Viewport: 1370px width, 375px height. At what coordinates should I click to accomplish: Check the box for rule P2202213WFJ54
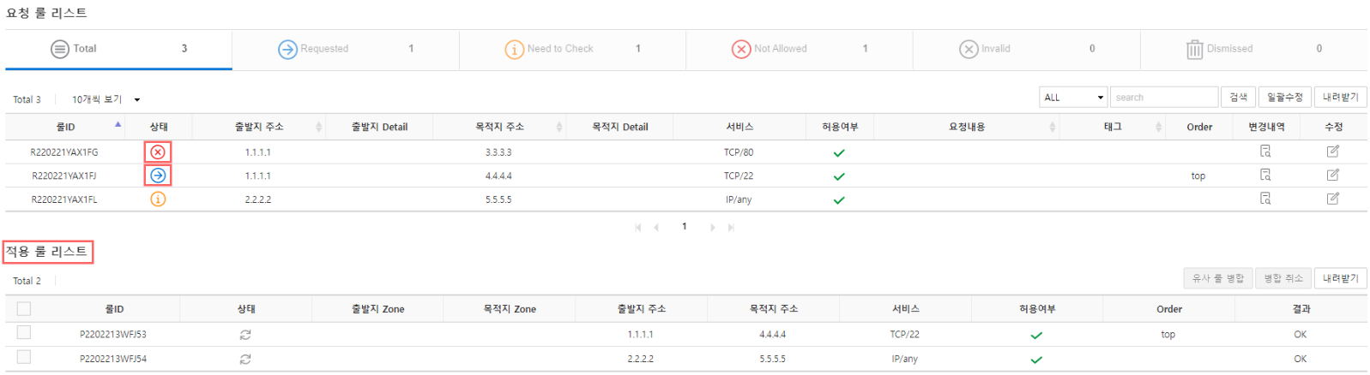pos(24,357)
